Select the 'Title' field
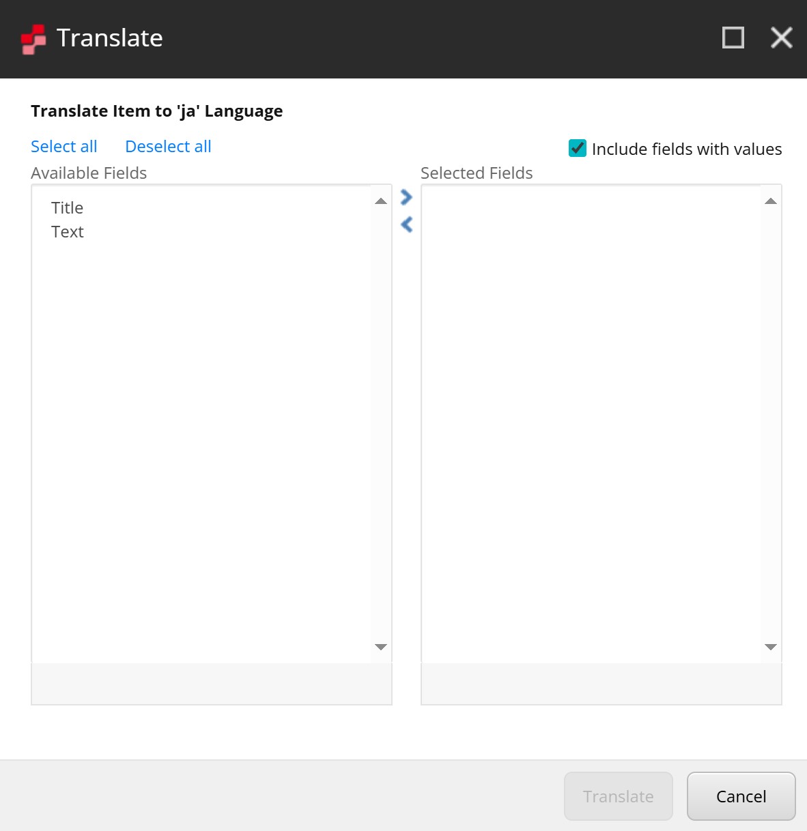807x831 pixels. [x=67, y=208]
